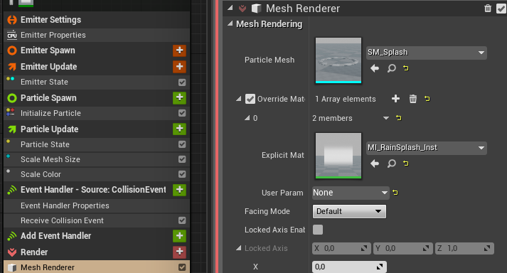
Task: Select Scale Mesh Size module row
Action: coord(97,159)
